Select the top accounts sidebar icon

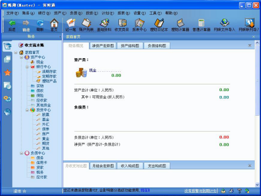(x=7, y=46)
